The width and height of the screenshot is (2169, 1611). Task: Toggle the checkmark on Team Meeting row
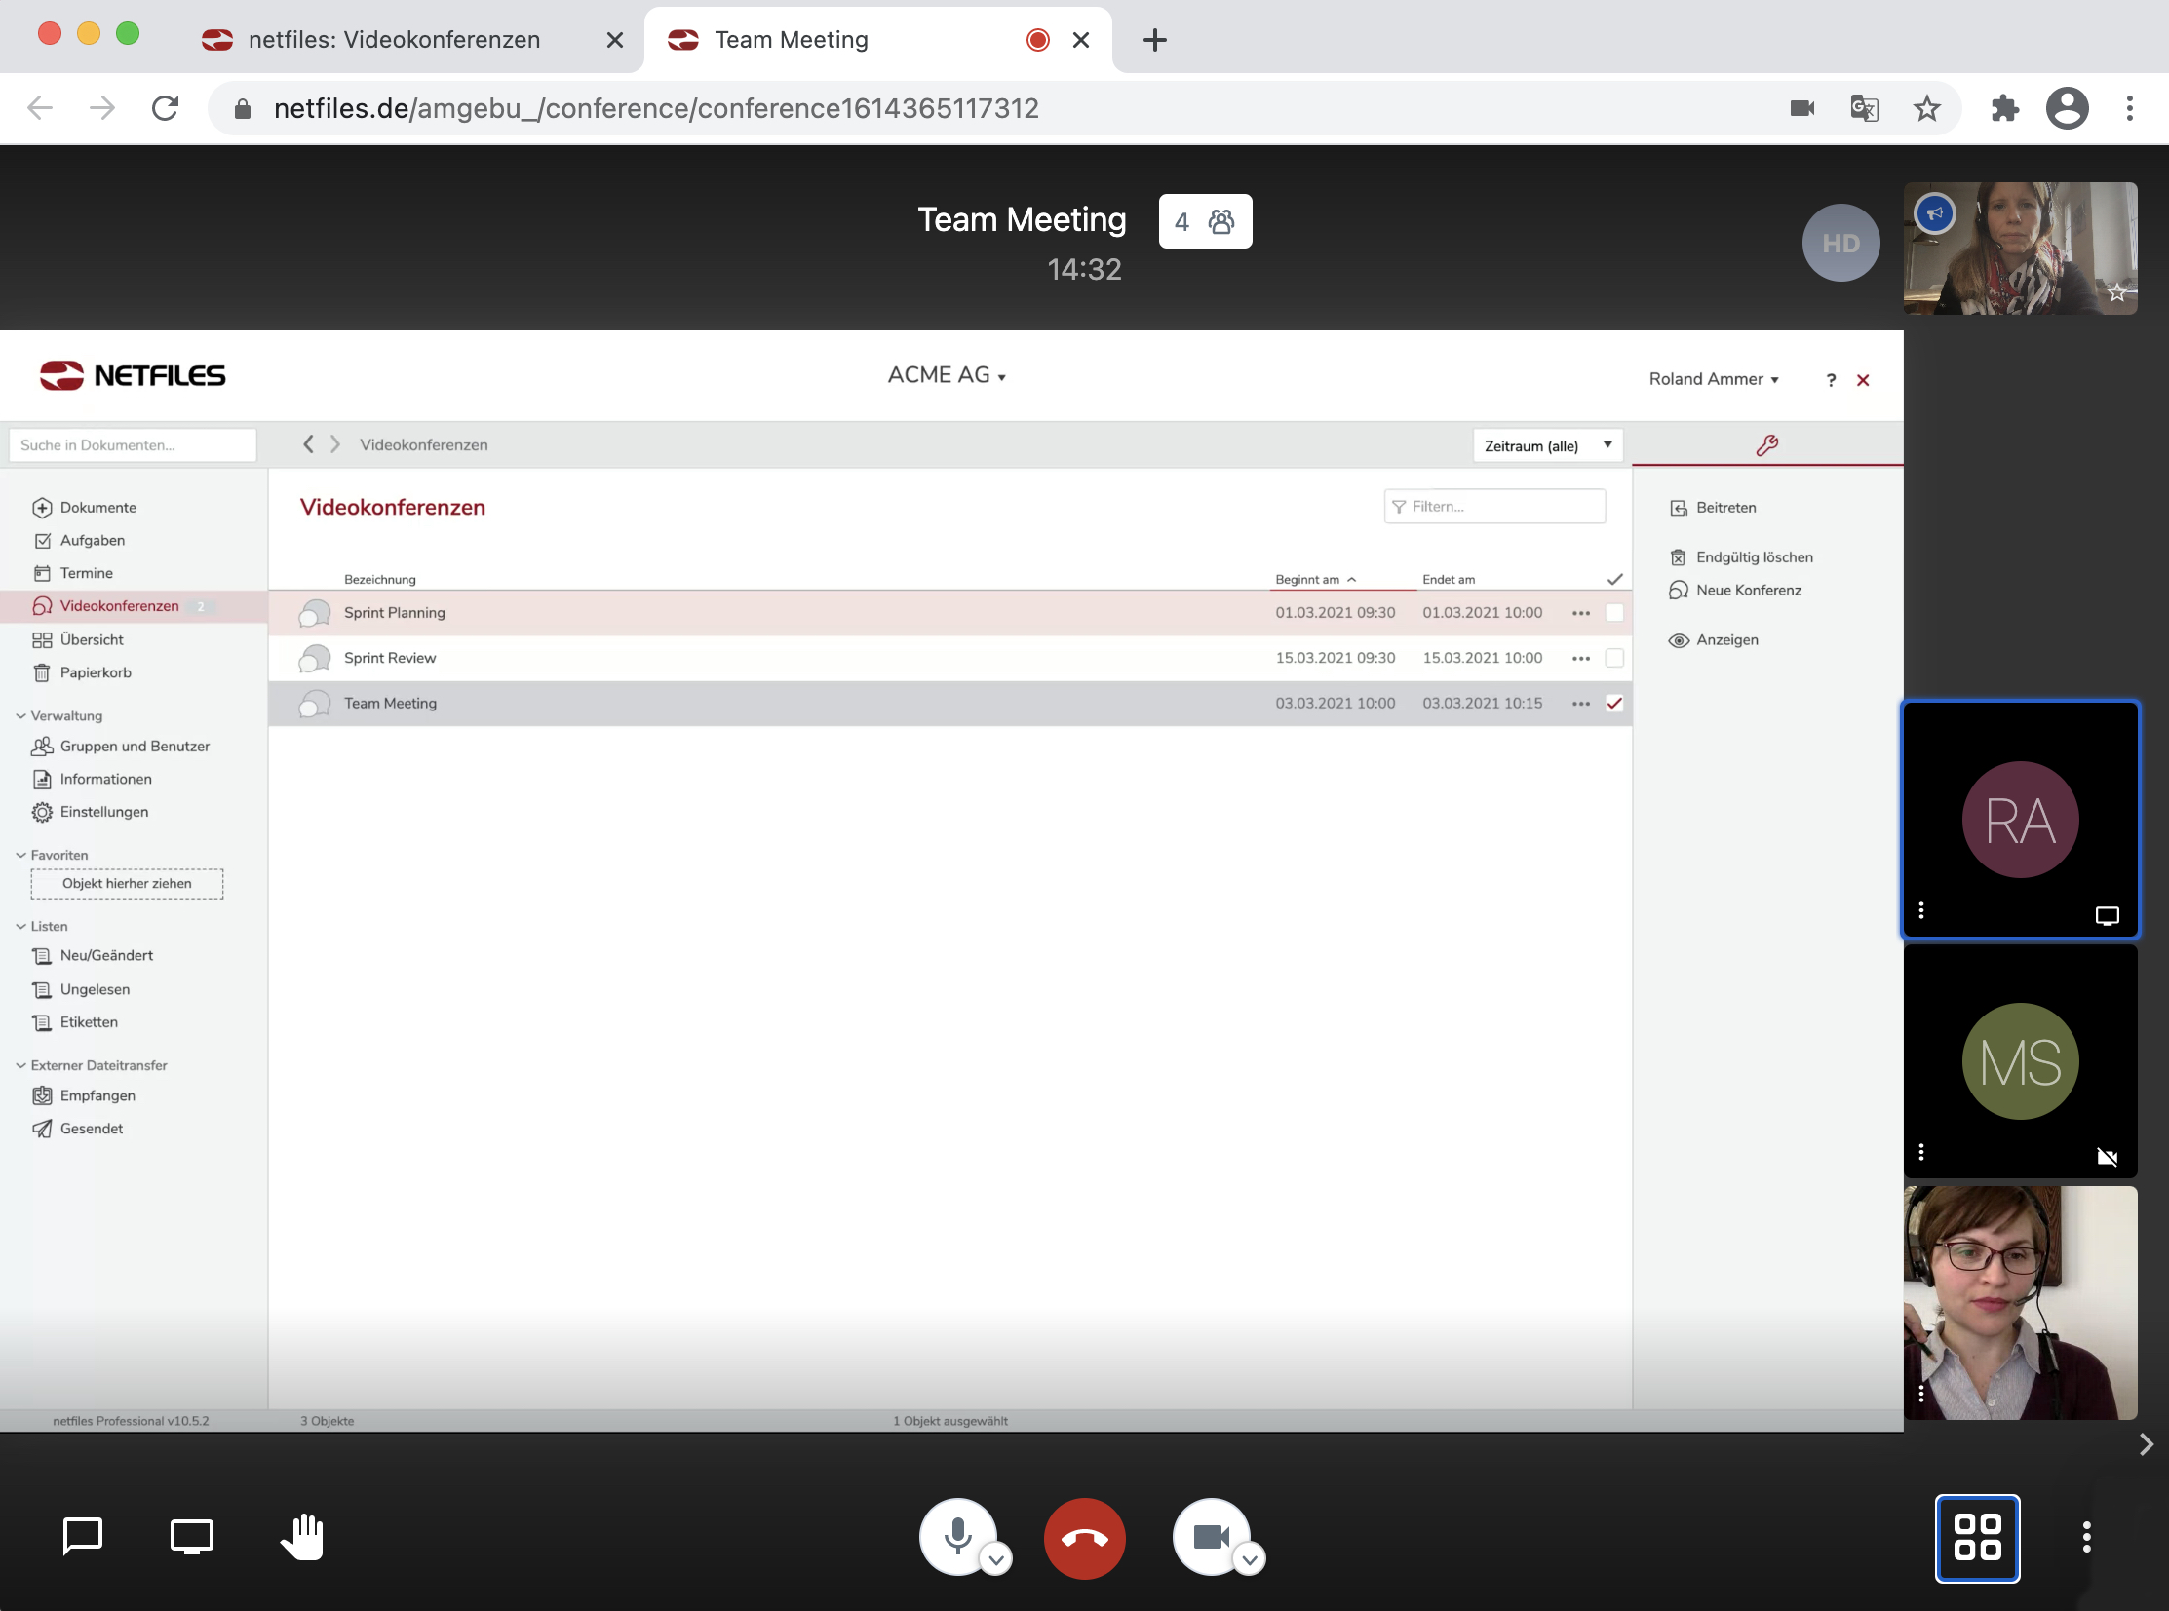(1614, 703)
